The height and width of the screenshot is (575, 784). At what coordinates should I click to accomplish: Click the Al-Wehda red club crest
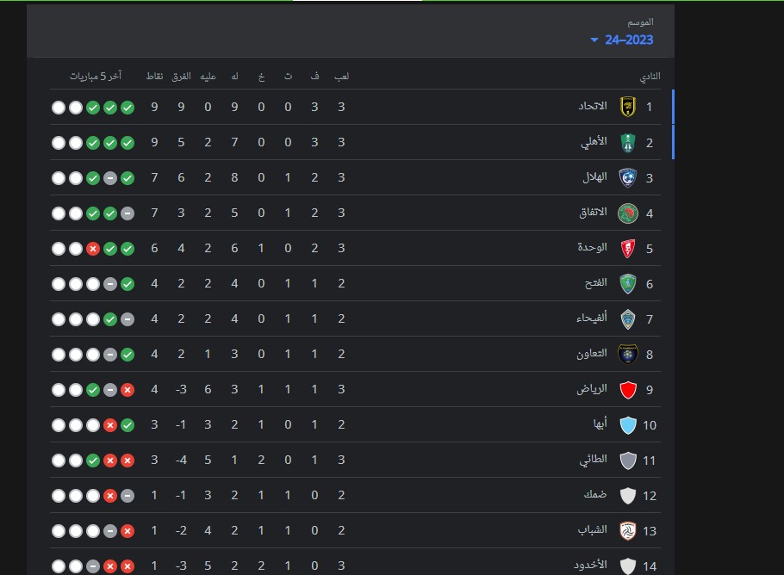pyautogui.click(x=627, y=248)
